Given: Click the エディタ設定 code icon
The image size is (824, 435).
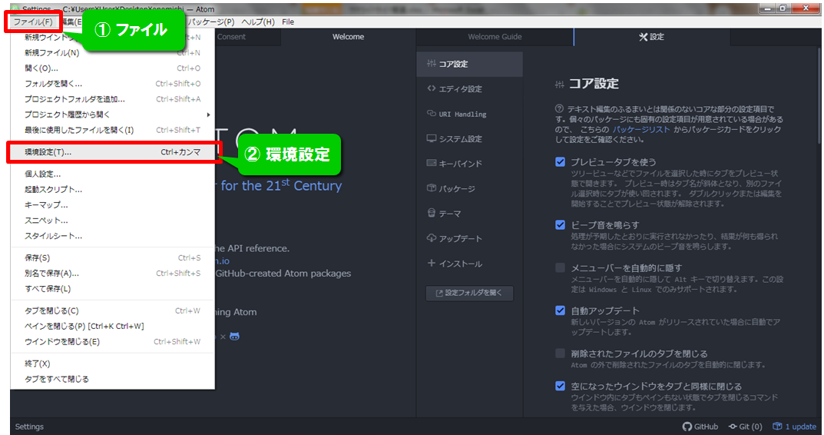Looking at the screenshot, I should (x=431, y=88).
